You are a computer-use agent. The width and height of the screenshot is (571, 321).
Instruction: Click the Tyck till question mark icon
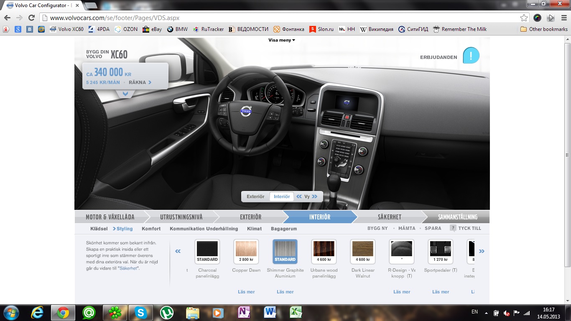pyautogui.click(x=453, y=228)
